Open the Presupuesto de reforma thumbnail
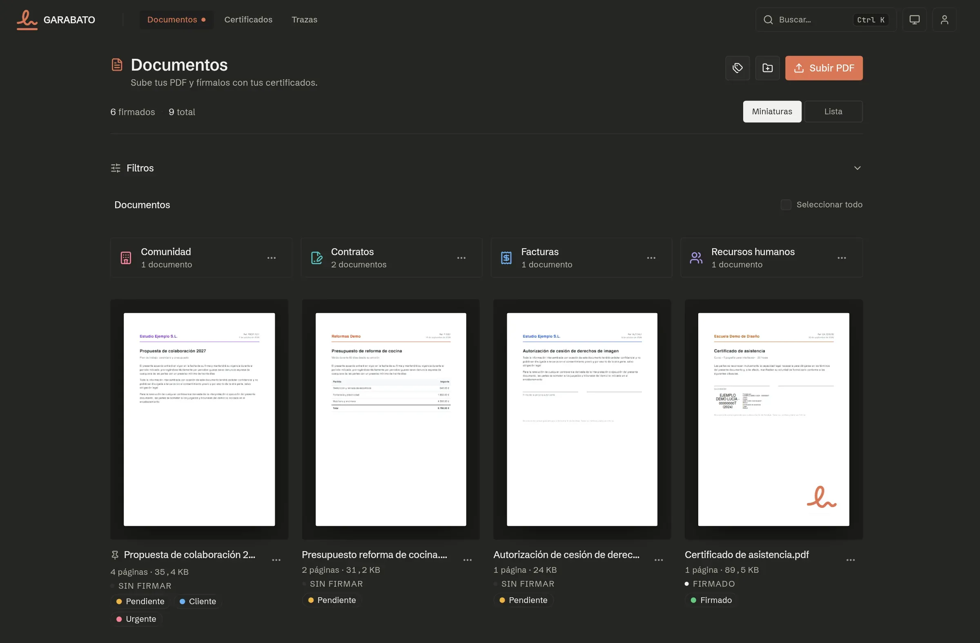Screen dimensions: 980x643 (391, 419)
